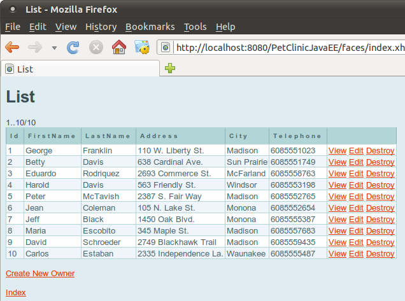This screenshot has height=301, width=405.
Task: Click the Telephone column header
Action: [x=297, y=136]
